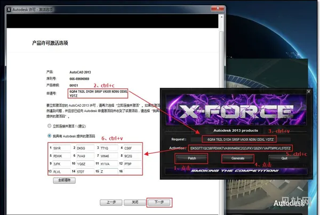The image size is (320, 215).
Task: Click the product name AutoCAD 2013
Action: pos(80,72)
